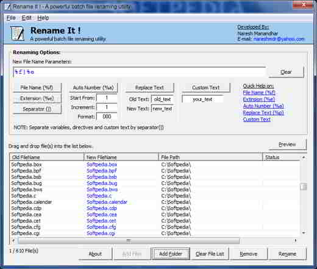Screen dimensions: 317x269
Task: Click the your_text custom text field
Action: [202, 99]
